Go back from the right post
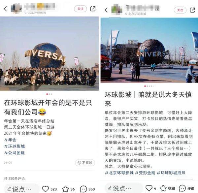Image resolution: width=198 pixels, height=193 pixels. click(x=106, y=10)
